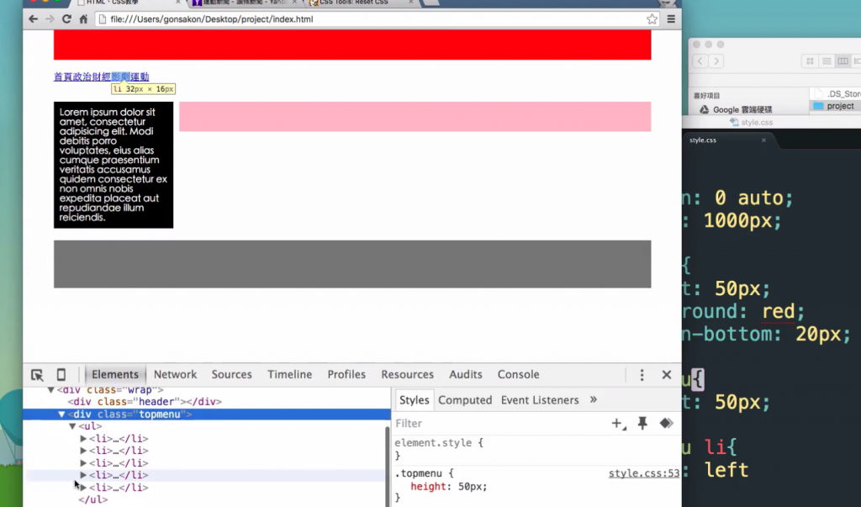Open the Chrome hamburger menu
This screenshot has height=507, width=861.
pos(671,19)
